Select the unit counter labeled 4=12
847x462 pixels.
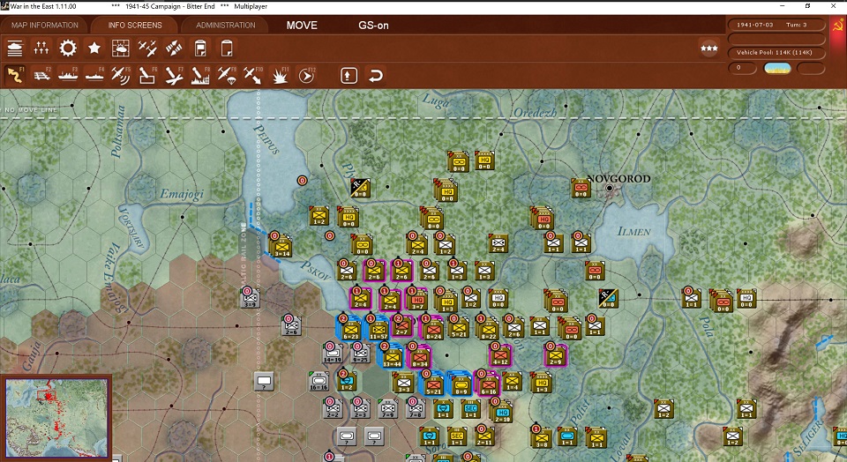[500, 355]
